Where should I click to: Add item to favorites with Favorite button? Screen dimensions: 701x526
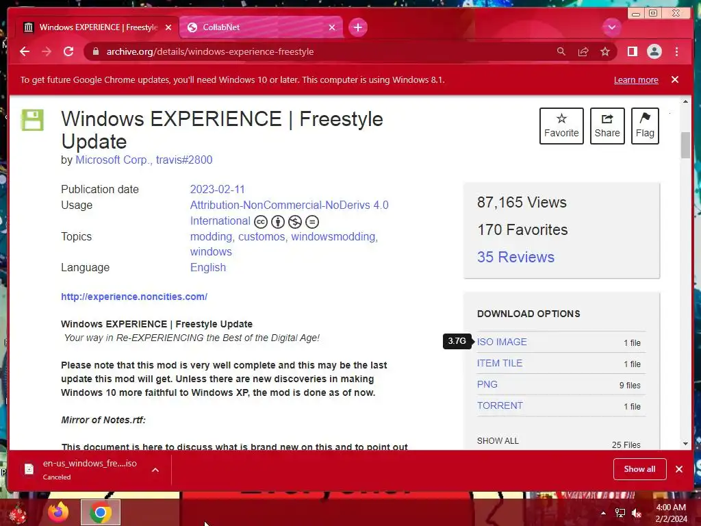(x=561, y=126)
